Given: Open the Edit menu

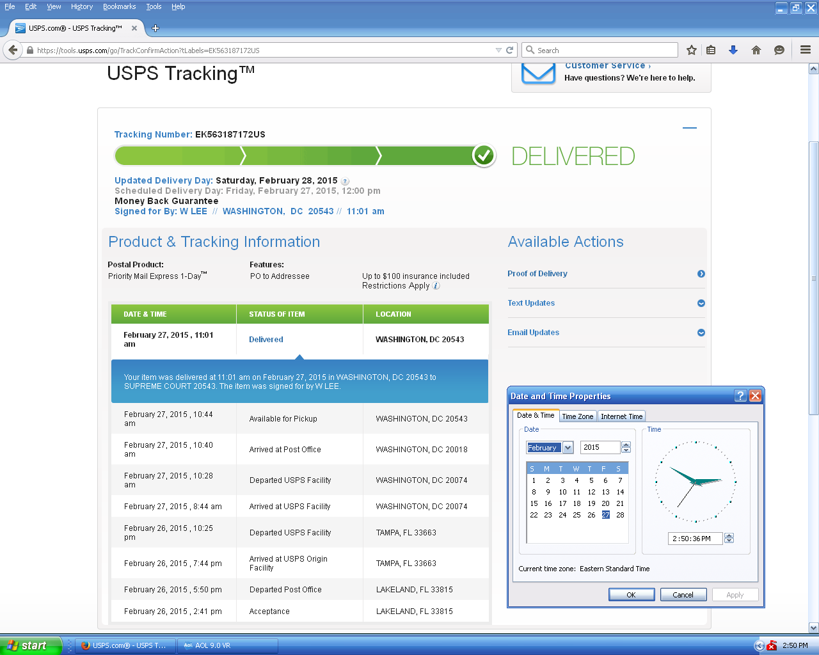Looking at the screenshot, I should coord(31,6).
